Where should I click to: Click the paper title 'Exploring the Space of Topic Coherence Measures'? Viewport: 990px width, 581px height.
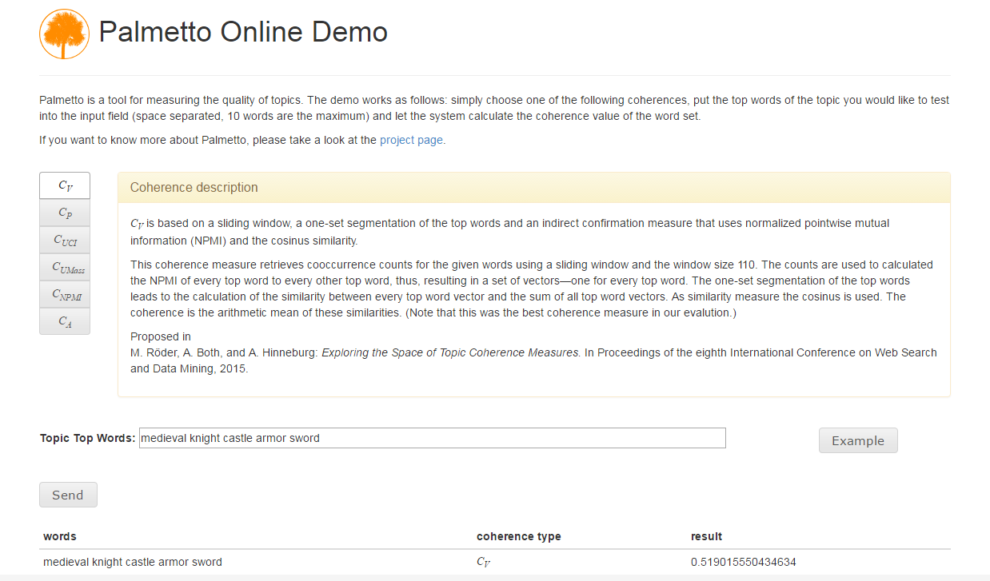(x=451, y=352)
